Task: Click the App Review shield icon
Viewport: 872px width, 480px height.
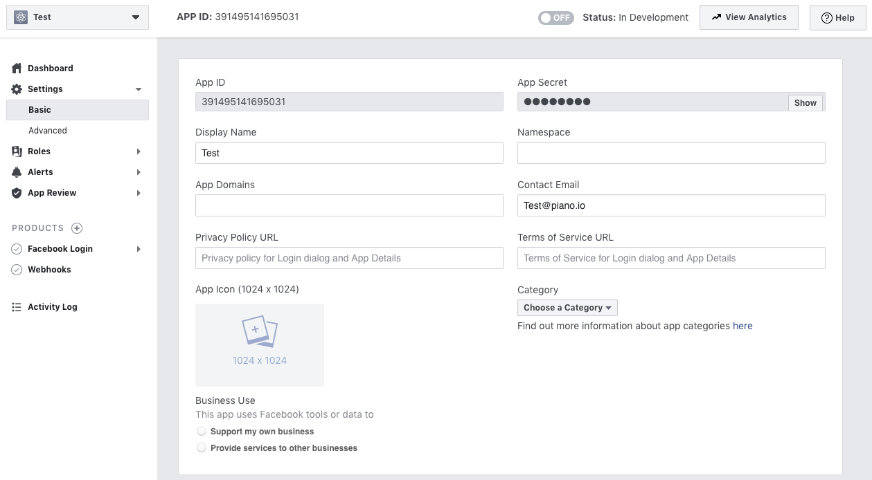Action: pyautogui.click(x=17, y=193)
